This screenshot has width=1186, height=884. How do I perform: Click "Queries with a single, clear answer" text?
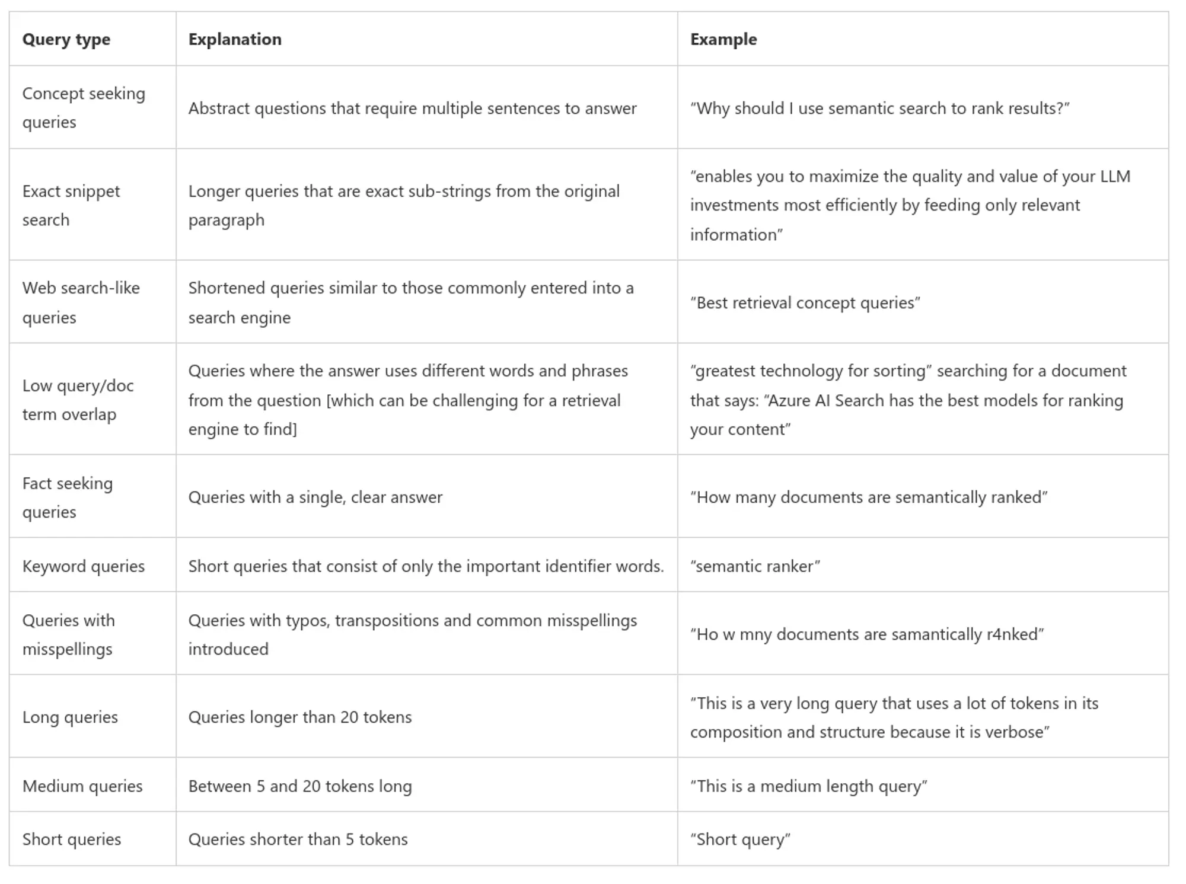pos(315,497)
